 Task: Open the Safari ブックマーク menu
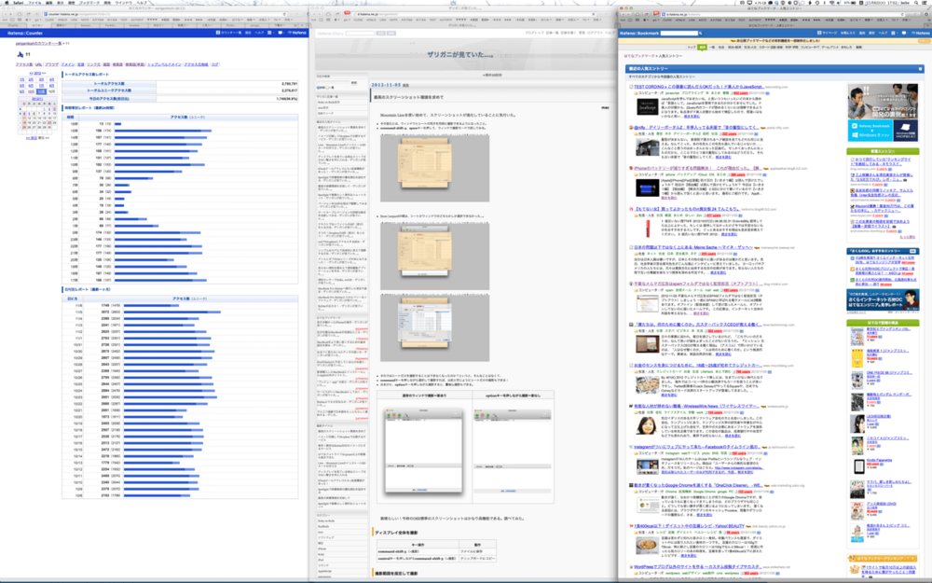pos(89,3)
